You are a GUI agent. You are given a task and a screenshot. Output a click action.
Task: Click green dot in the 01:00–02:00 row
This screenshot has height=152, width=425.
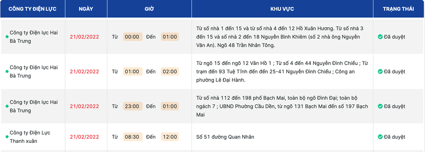click(7, 72)
